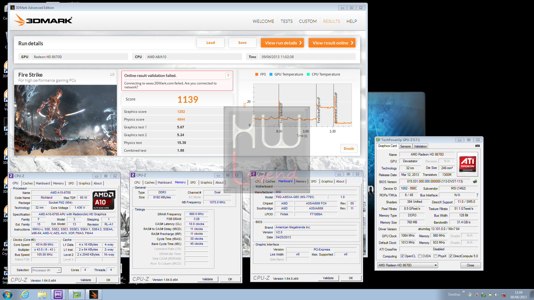
Task: Click the orange FPS legend swatch
Action: [x=257, y=74]
